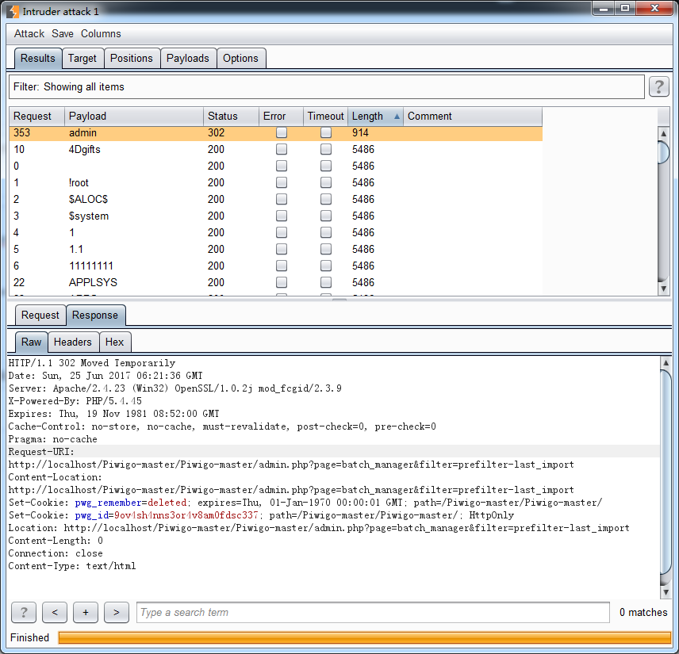The height and width of the screenshot is (654, 679).
Task: Switch to the Target tab
Action: coord(82,59)
